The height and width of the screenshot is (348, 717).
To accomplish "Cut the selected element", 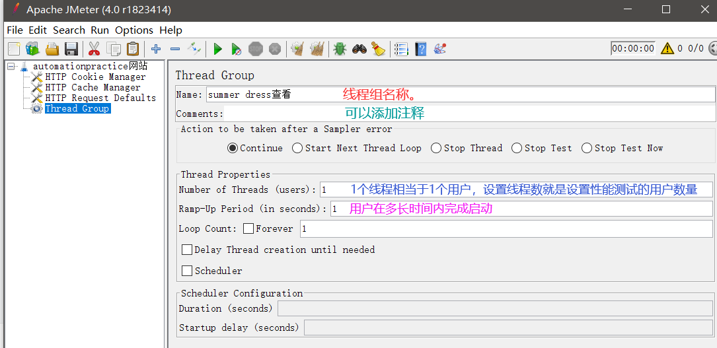I will [94, 48].
